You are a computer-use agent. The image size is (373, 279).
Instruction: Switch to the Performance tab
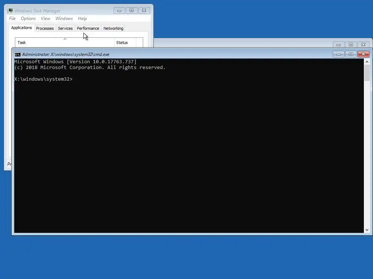(x=88, y=28)
